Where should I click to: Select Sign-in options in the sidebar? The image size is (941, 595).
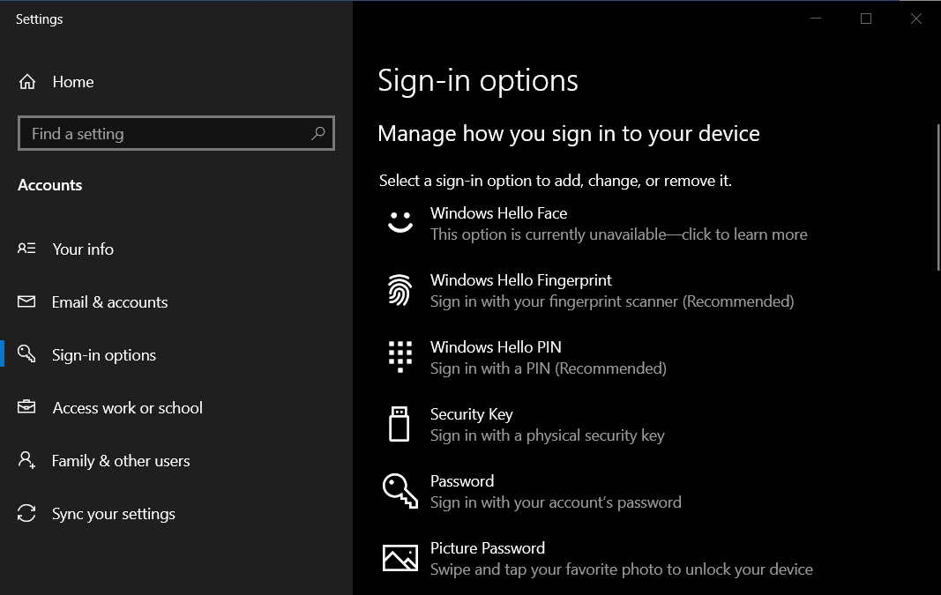[x=176, y=354]
